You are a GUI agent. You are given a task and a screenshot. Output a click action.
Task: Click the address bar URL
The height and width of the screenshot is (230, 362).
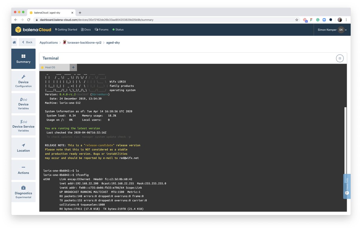click(97, 20)
